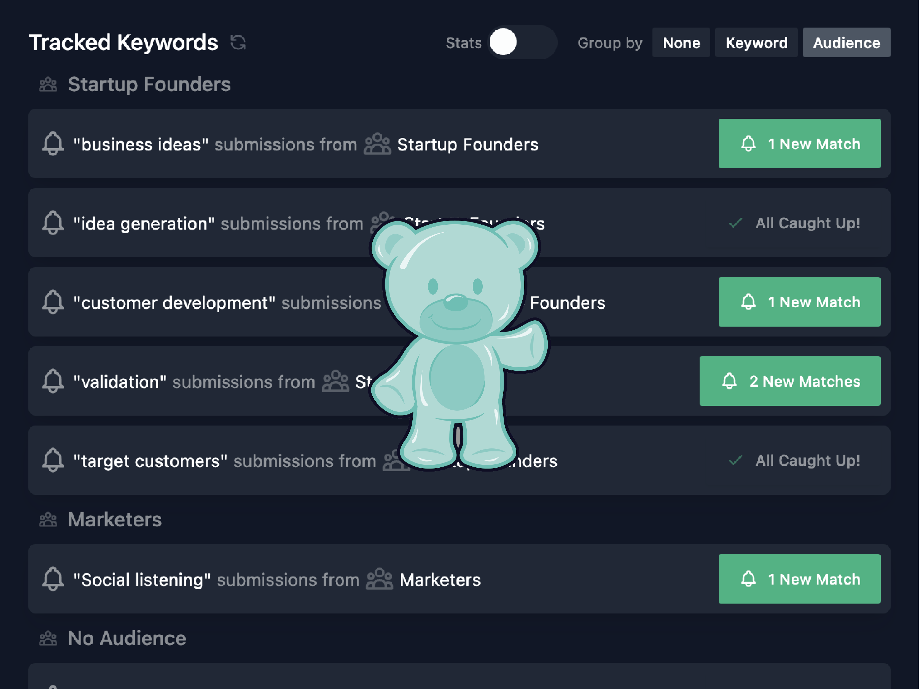Image resolution: width=919 pixels, height=689 pixels.
Task: Click bell icon inside 2 New Matches button
Action: [729, 381]
